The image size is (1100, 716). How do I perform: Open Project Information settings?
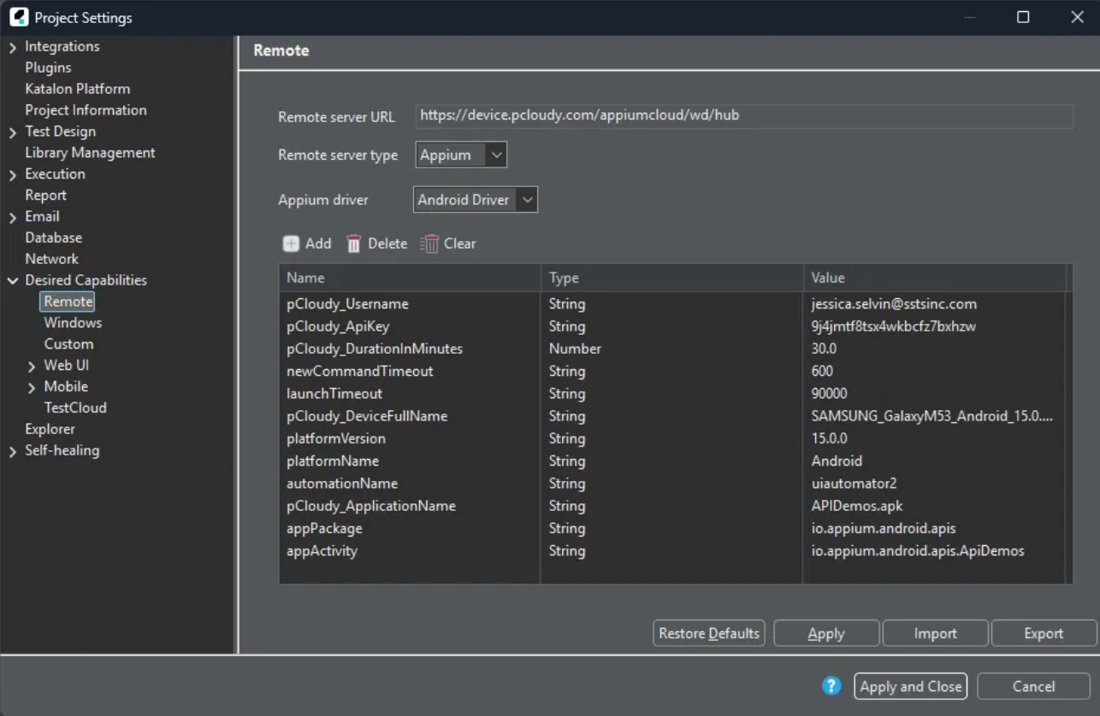click(x=86, y=110)
